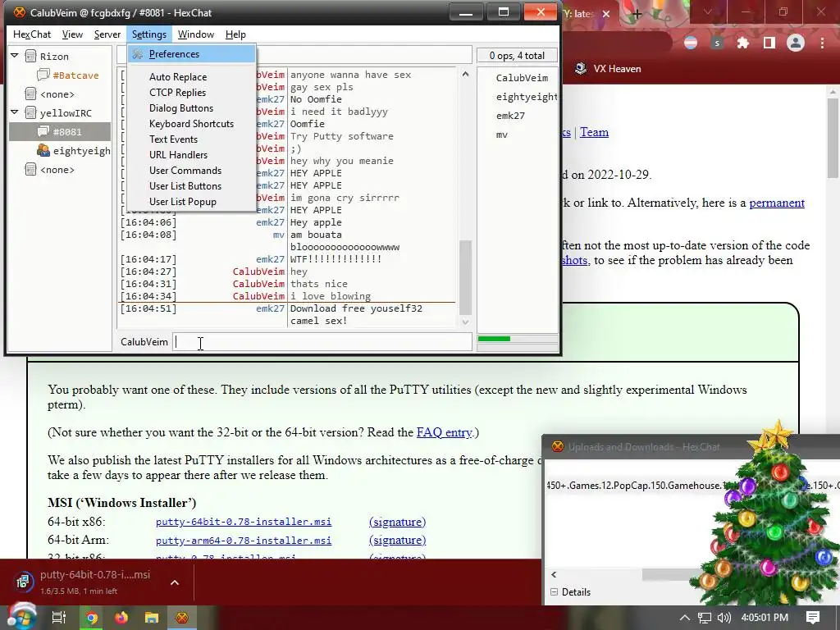Image resolution: width=840 pixels, height=630 pixels.
Task: Collapse the yellowIRC server tree node
Action: [x=15, y=112]
